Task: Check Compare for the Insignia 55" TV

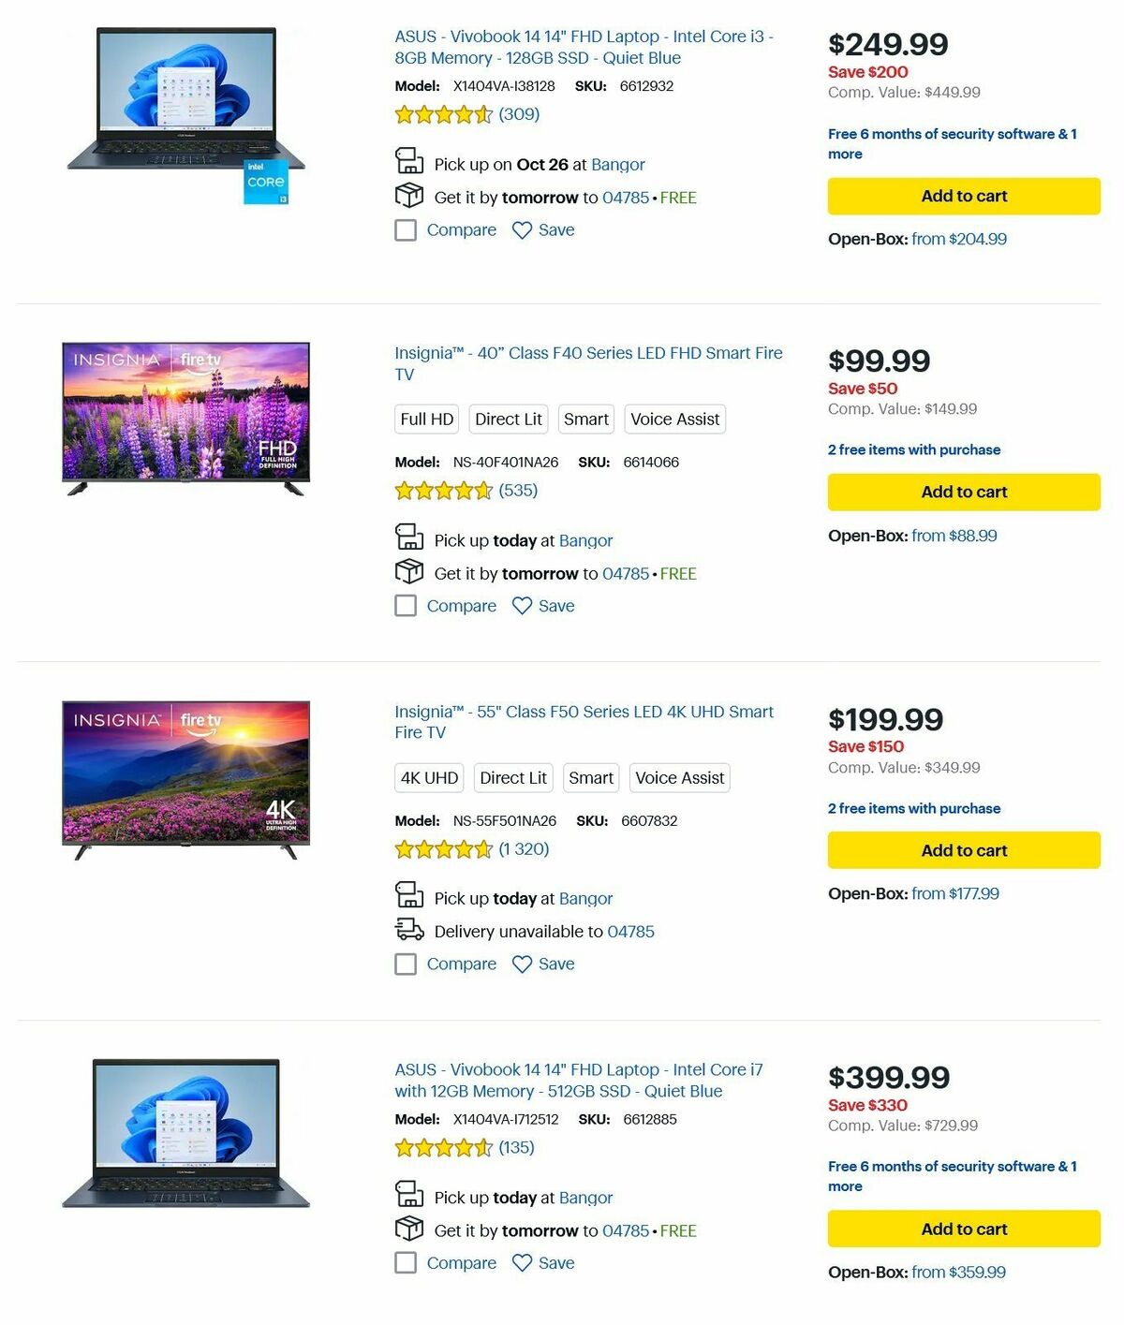Action: pos(406,964)
